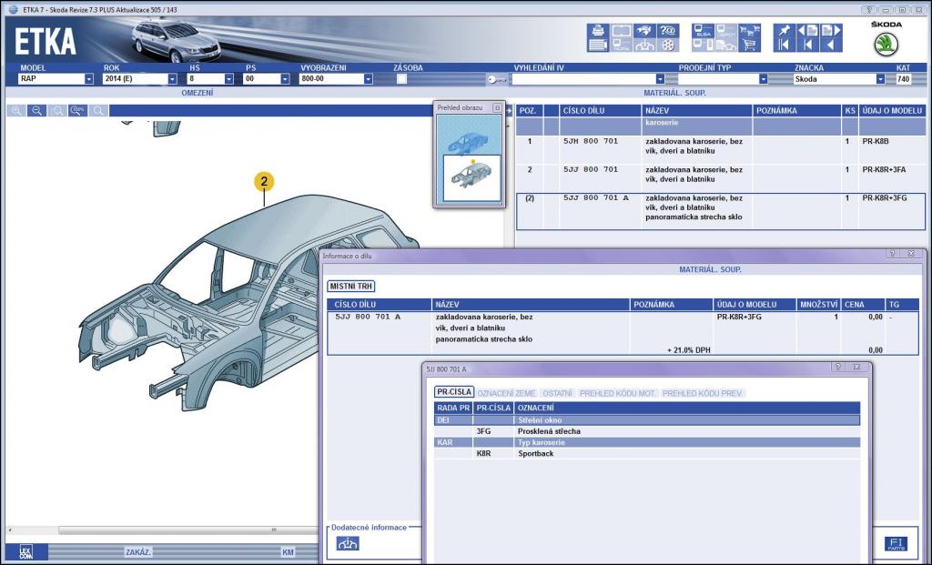Select the MÍSTNÍ TRH tab
This screenshot has height=565, width=932.
(351, 287)
